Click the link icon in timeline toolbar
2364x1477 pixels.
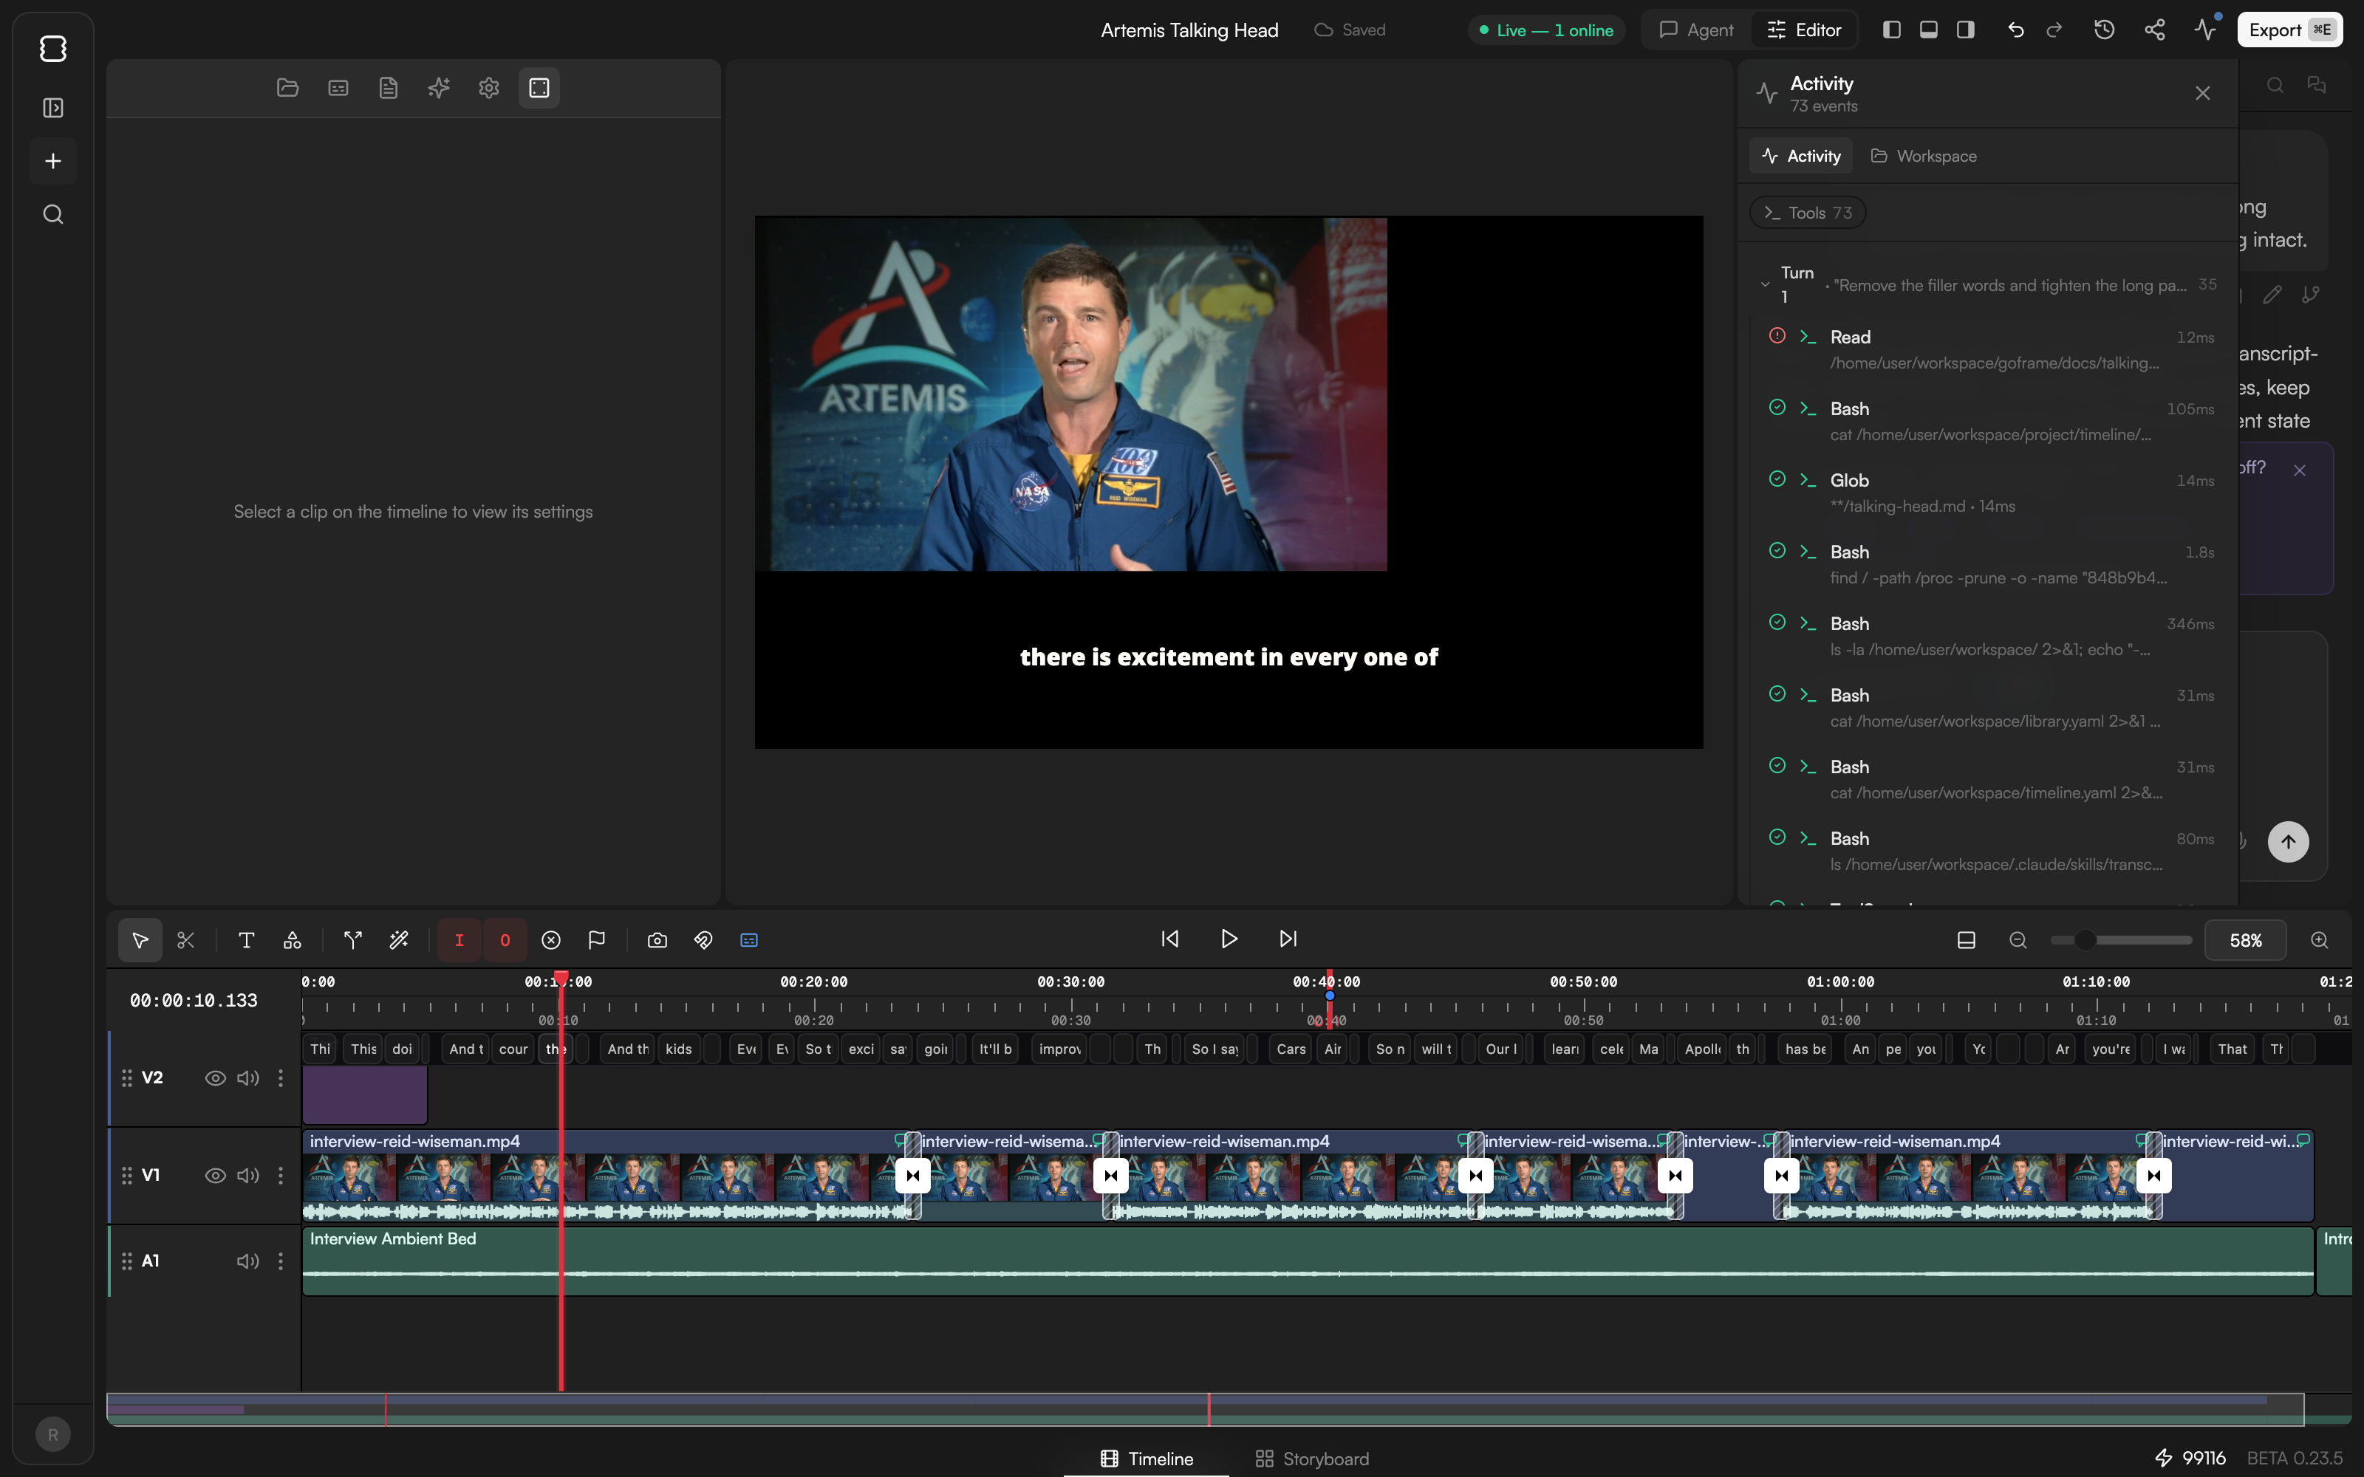click(x=703, y=939)
